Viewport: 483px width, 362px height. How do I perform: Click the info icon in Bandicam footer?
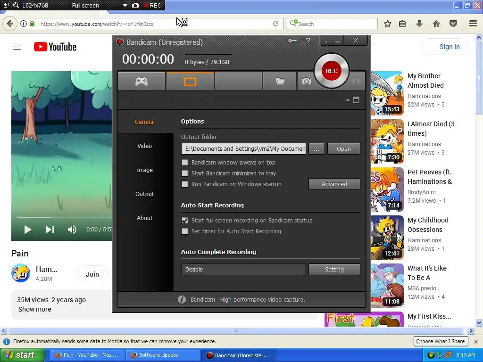point(182,299)
